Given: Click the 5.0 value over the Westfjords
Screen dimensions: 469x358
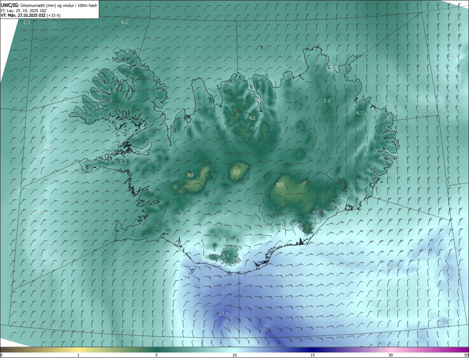Looking at the screenshot, I should 112,91.
